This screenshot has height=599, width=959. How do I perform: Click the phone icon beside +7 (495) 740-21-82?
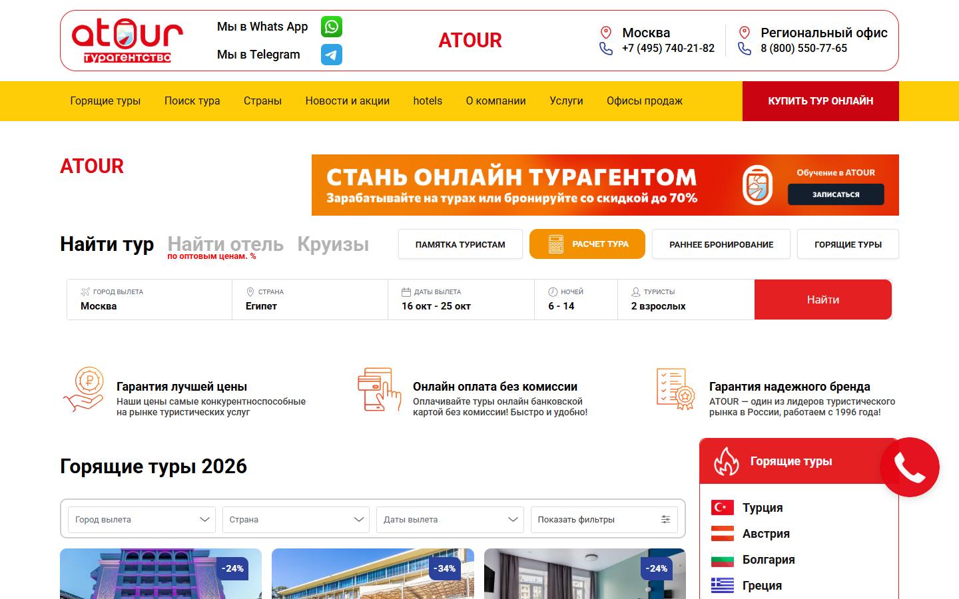[x=605, y=49]
